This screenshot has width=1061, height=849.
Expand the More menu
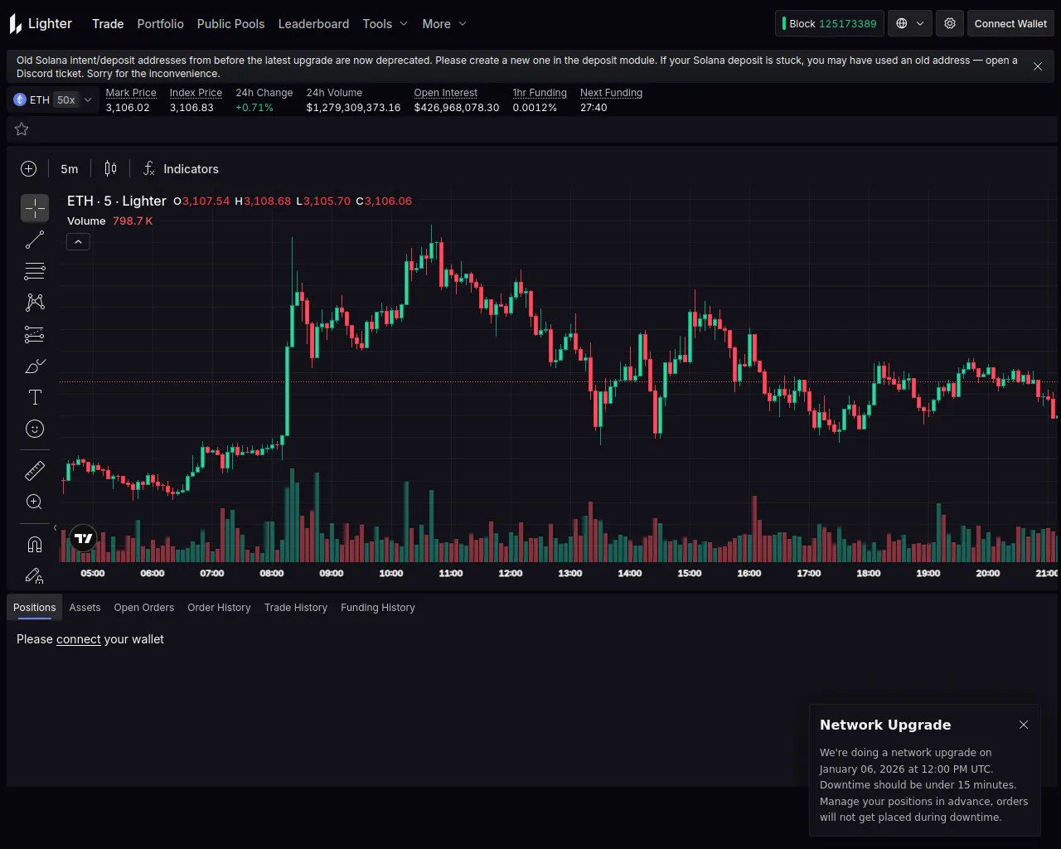(x=444, y=24)
